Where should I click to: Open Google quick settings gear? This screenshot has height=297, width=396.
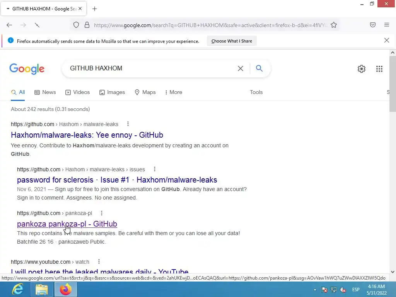362,69
